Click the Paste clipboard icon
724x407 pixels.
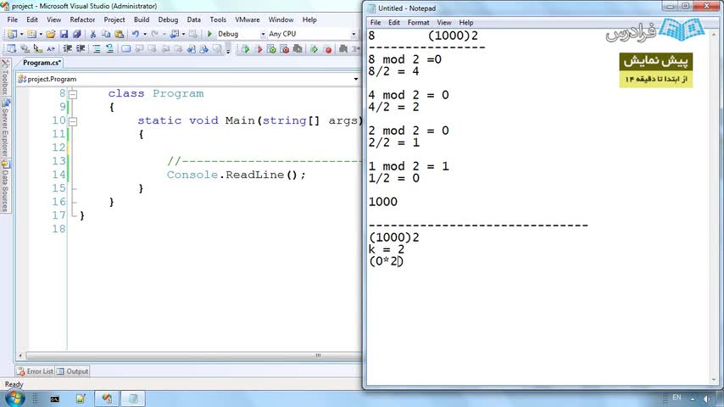[120, 34]
